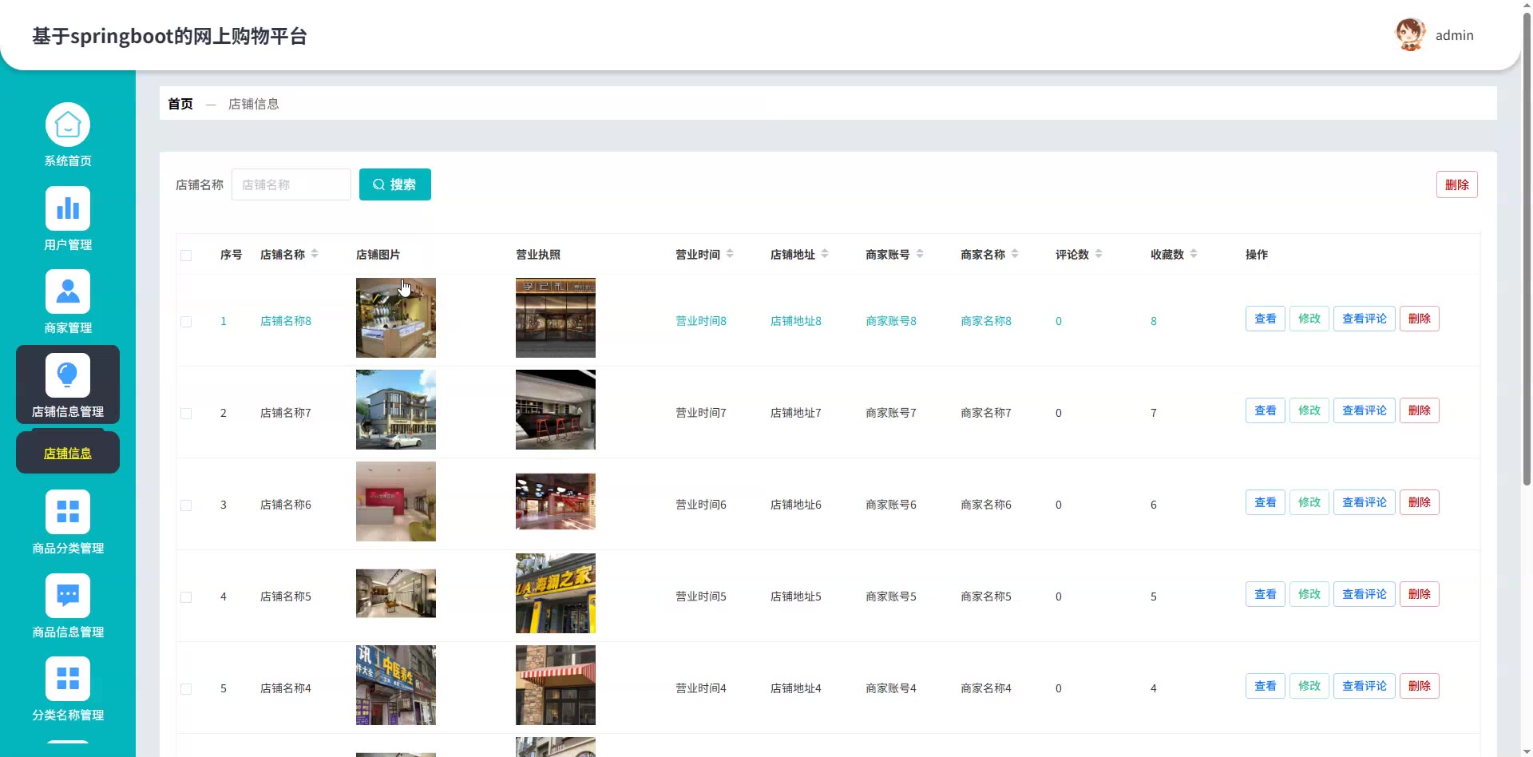Open the 商家管理 person icon
Screen dimensions: 1533x757
click(x=68, y=292)
